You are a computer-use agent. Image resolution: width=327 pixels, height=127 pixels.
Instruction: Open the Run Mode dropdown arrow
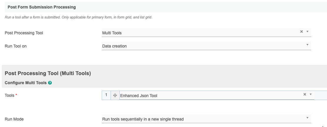tap(307, 118)
